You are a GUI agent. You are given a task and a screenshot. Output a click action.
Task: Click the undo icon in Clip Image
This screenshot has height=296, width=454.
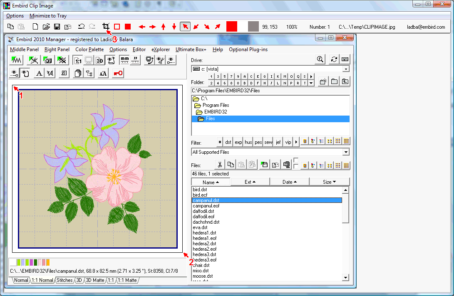(82, 27)
